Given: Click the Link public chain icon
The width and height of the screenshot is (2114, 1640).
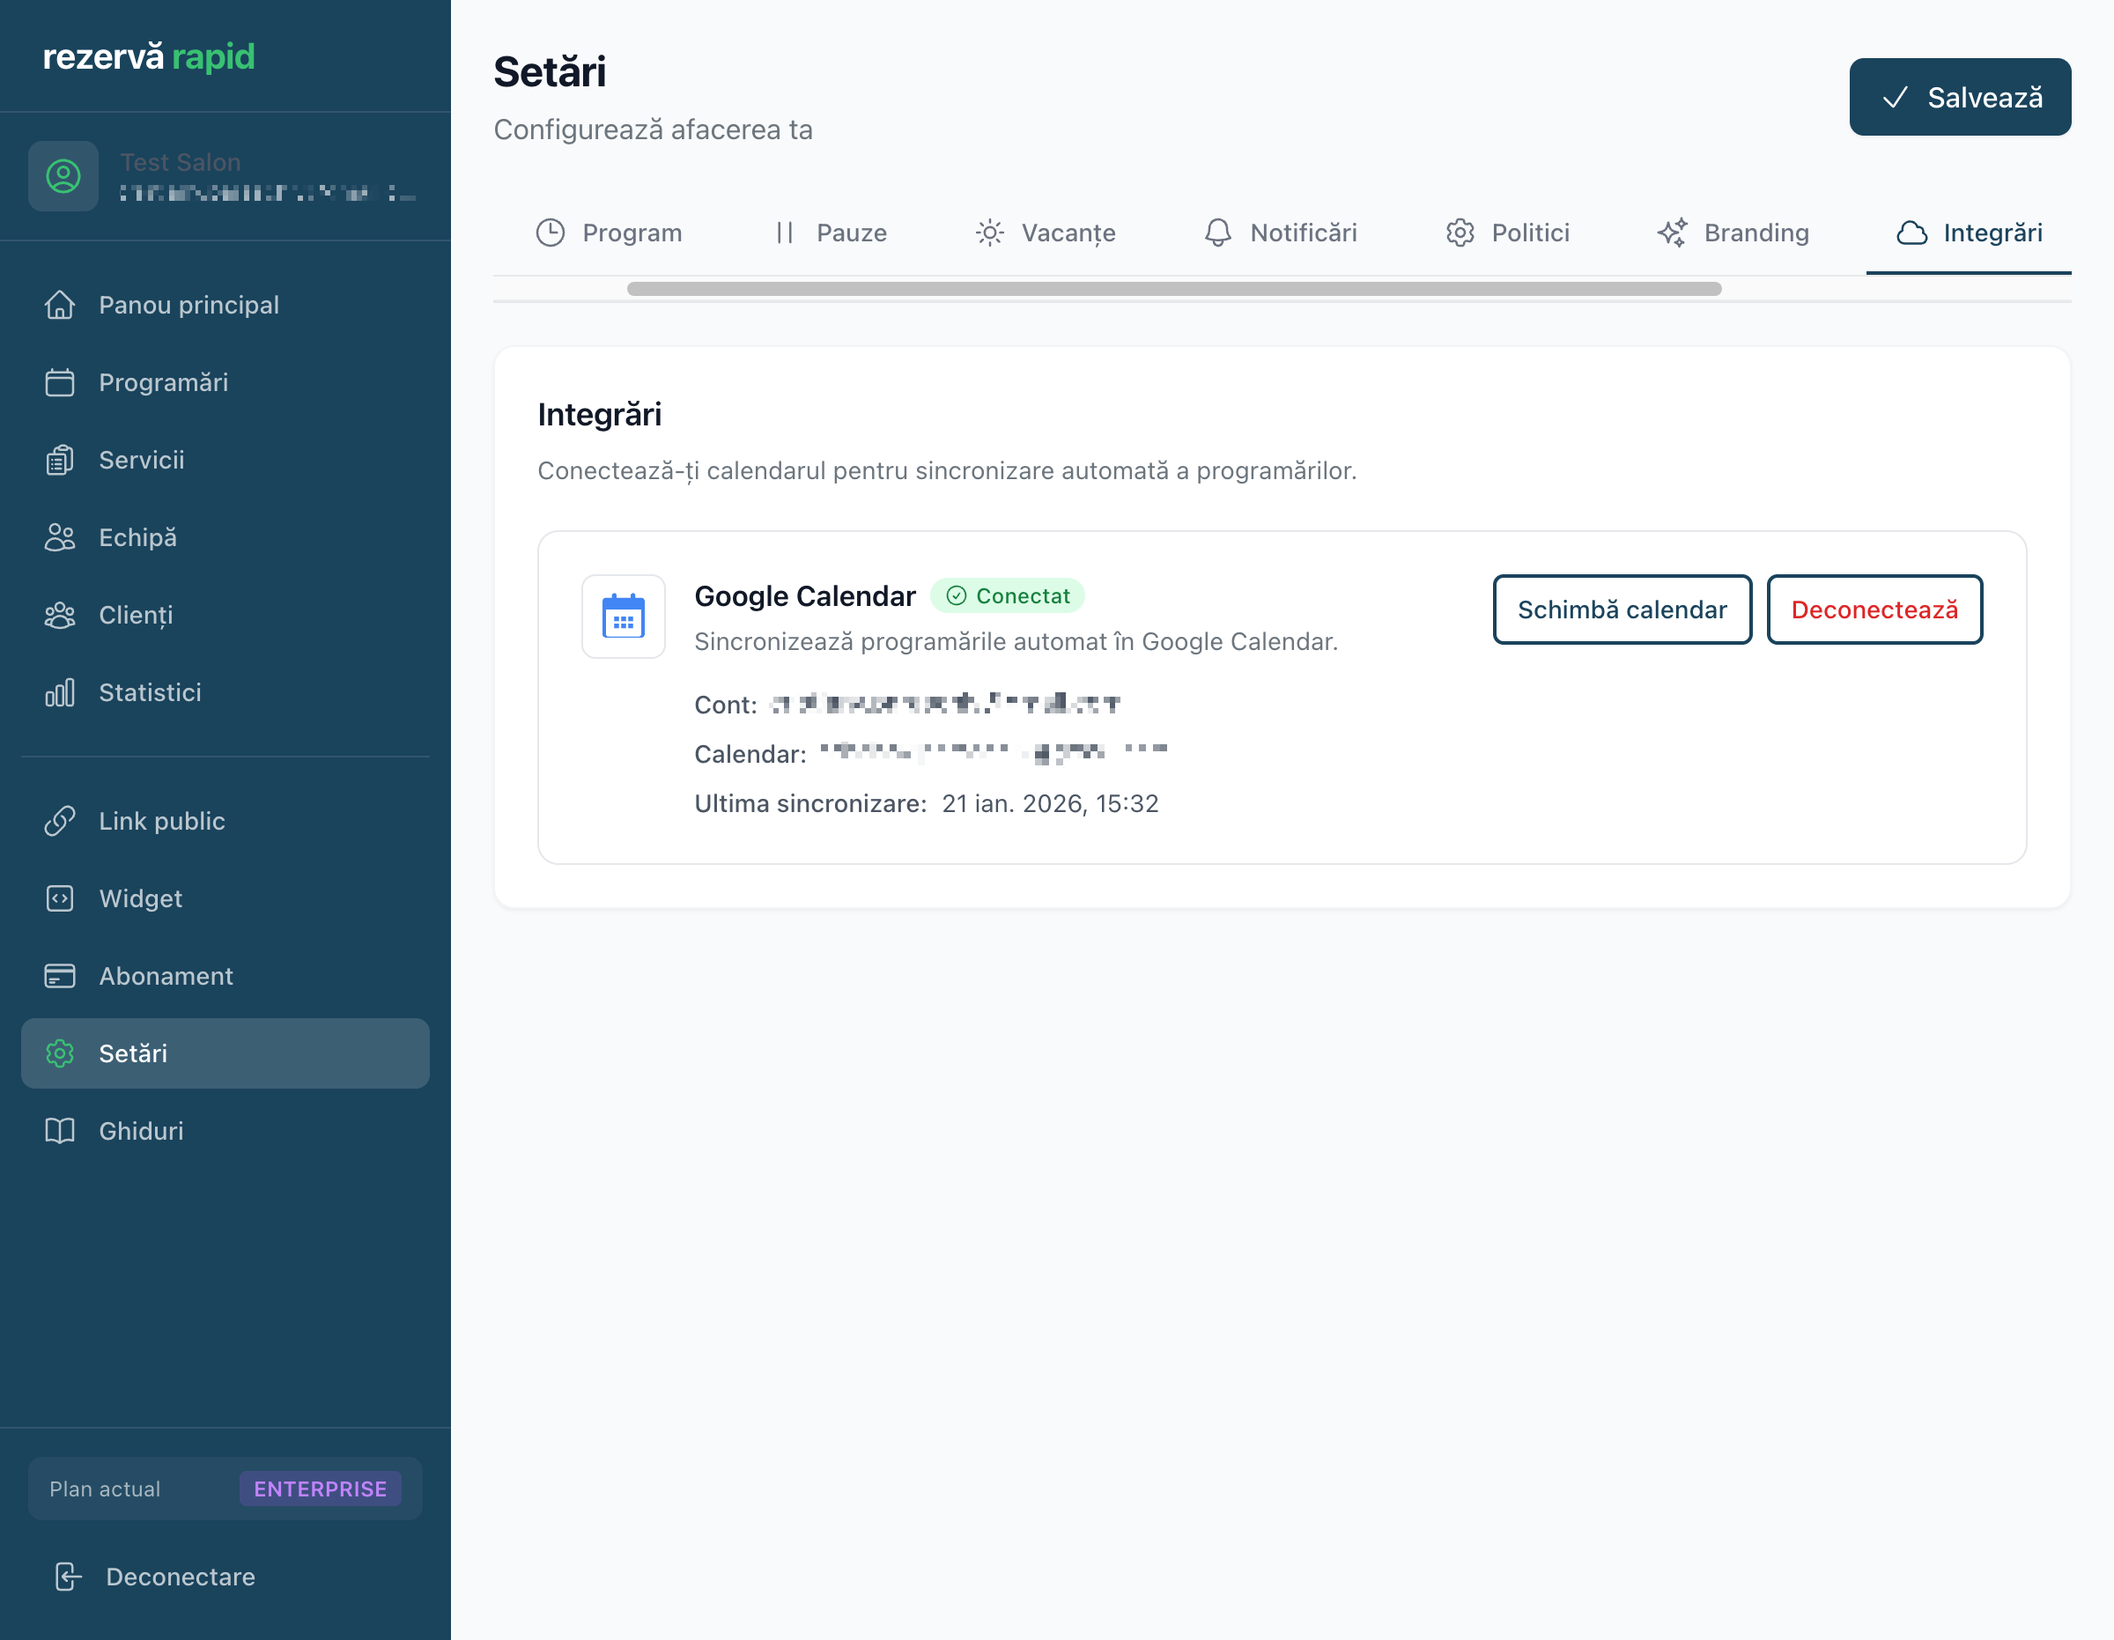Looking at the screenshot, I should click(59, 821).
